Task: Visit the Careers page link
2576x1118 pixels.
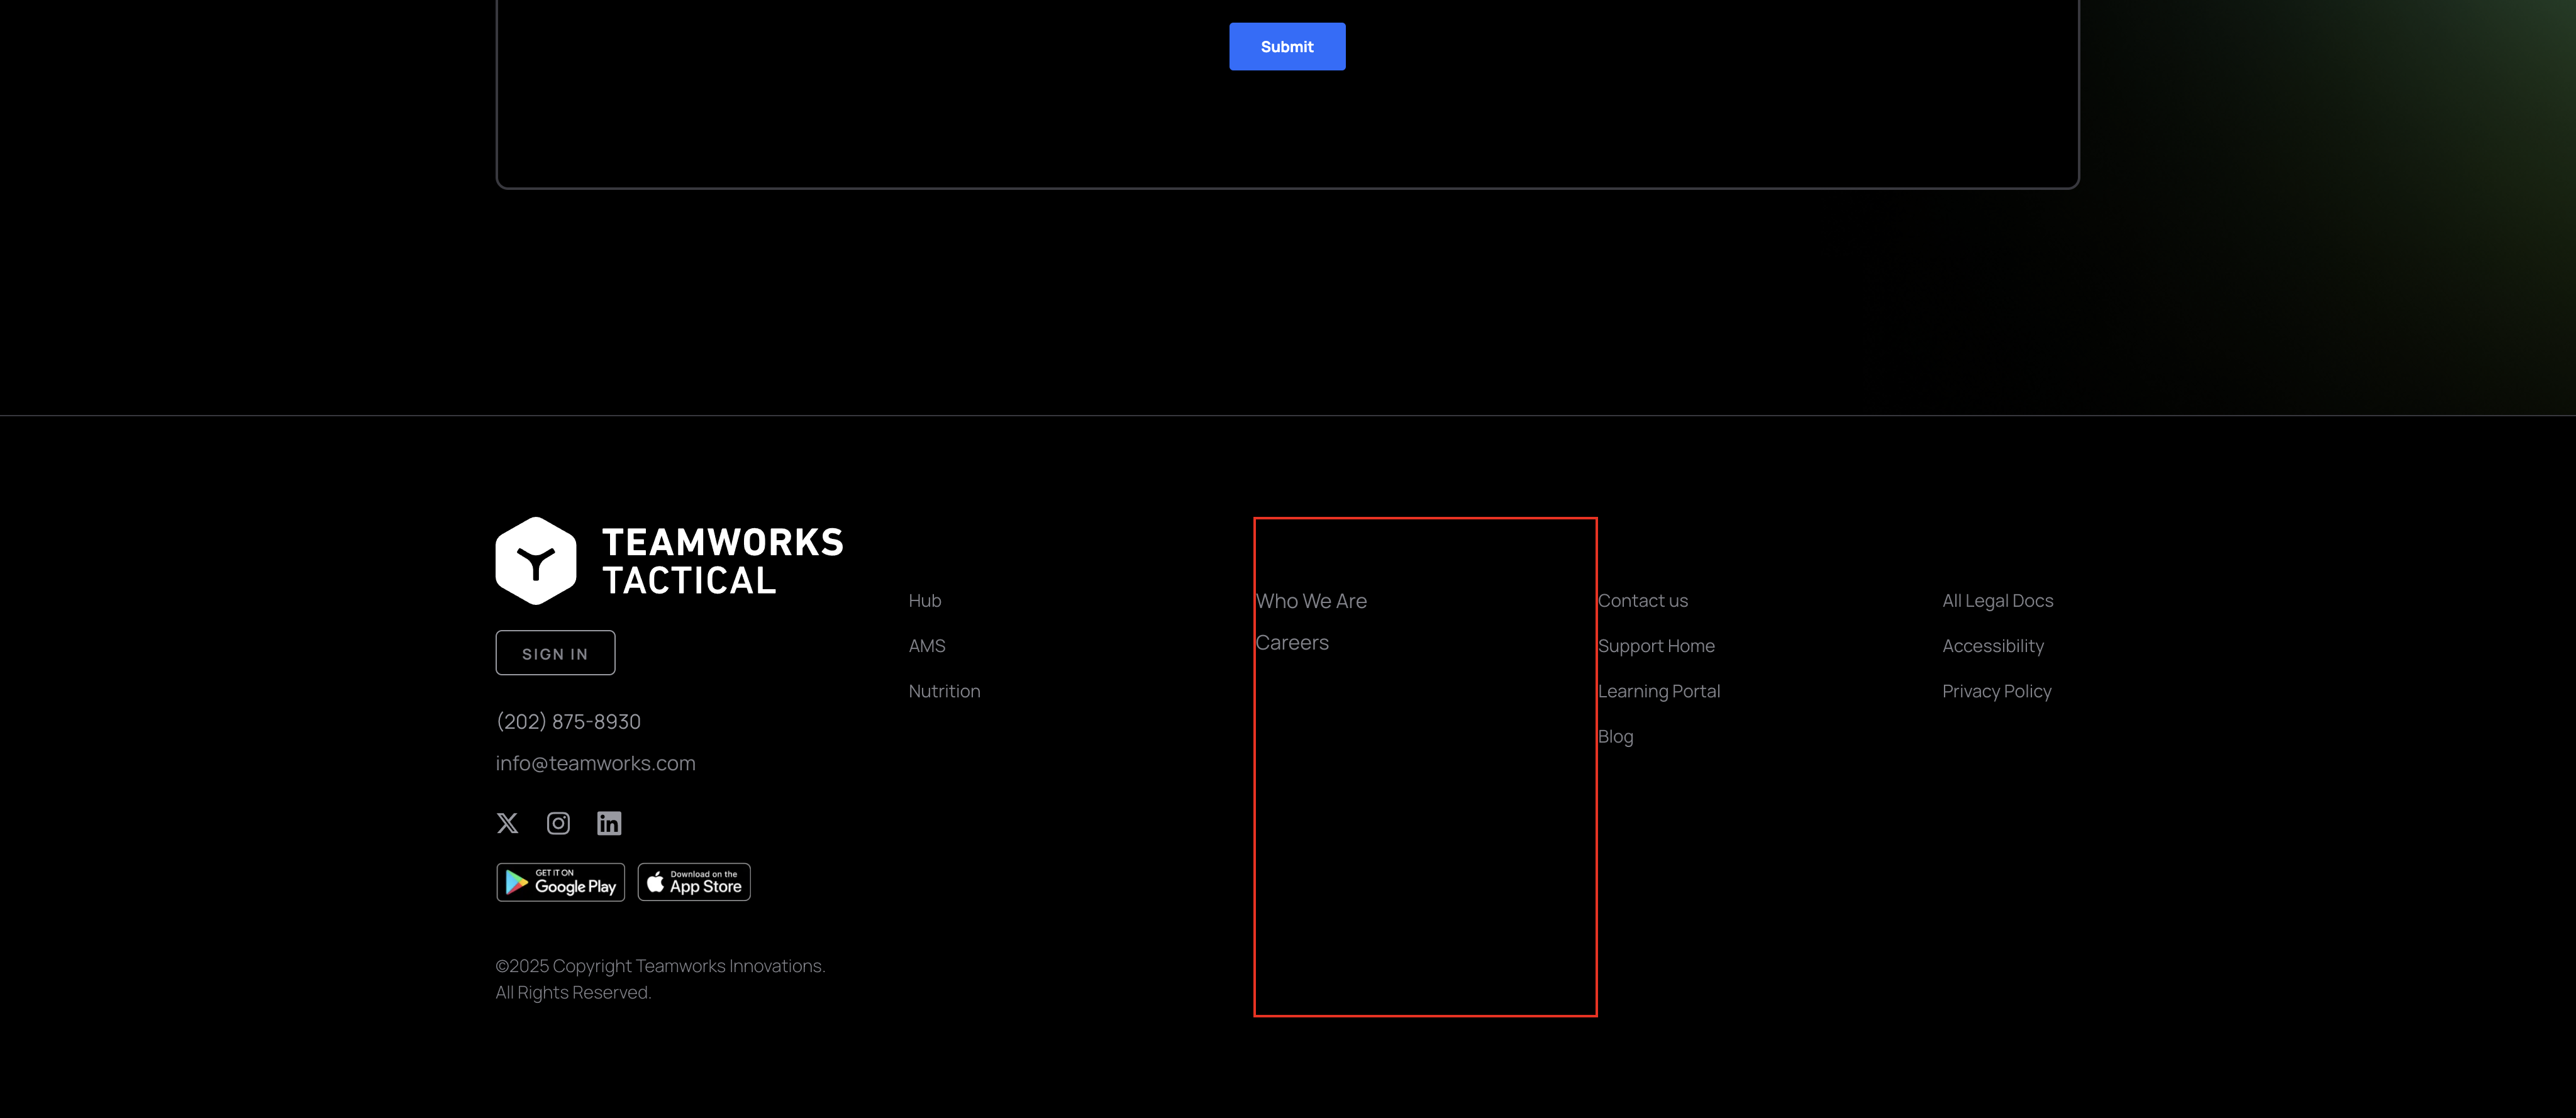Action: 1292,643
